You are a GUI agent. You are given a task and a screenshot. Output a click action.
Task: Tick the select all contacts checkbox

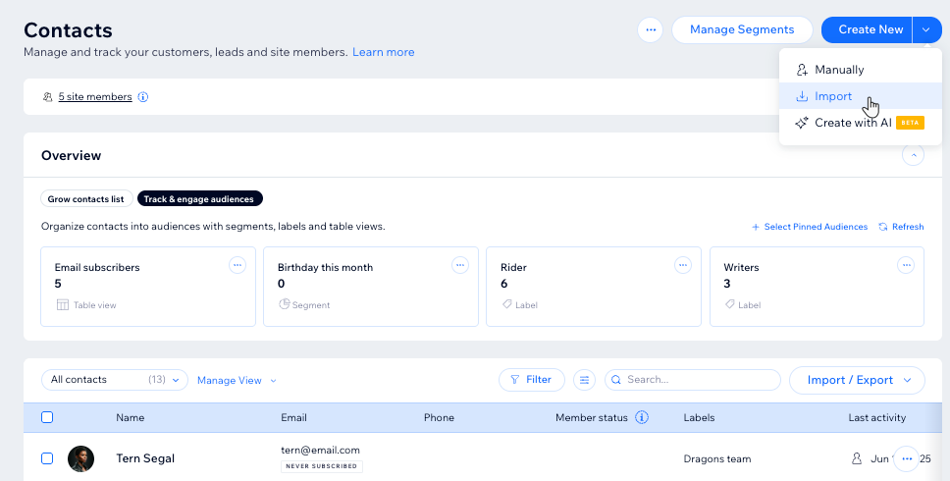tap(47, 417)
